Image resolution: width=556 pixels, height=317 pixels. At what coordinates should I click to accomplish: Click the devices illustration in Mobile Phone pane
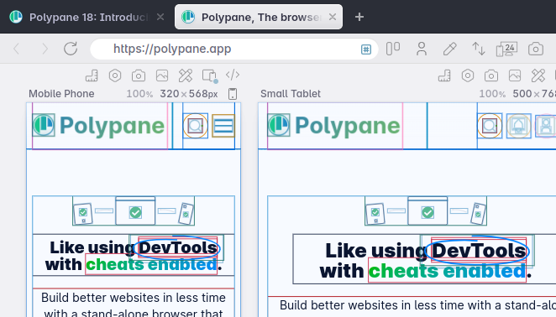coord(134,211)
